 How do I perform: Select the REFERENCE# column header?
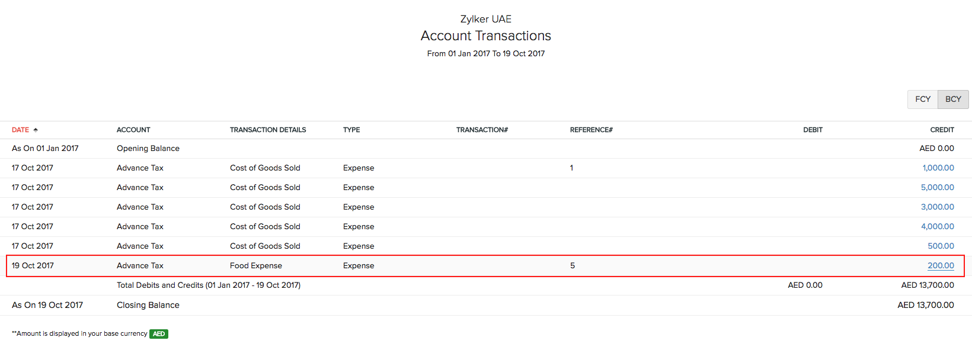coord(591,129)
